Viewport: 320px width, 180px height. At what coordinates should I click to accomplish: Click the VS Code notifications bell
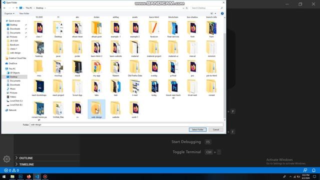pos(313,170)
